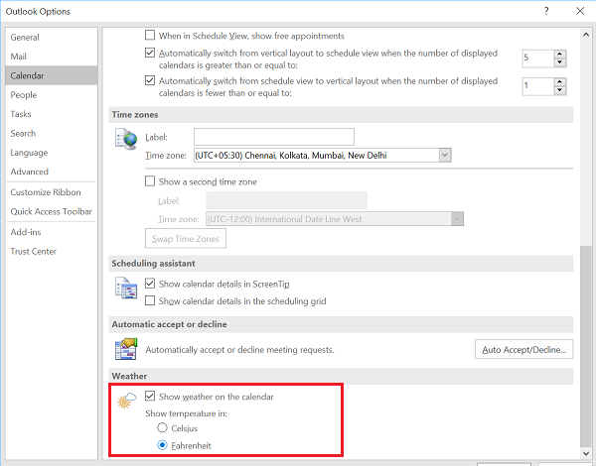Image resolution: width=596 pixels, height=466 pixels.
Task: Click the dialog help question mark
Action: click(545, 11)
